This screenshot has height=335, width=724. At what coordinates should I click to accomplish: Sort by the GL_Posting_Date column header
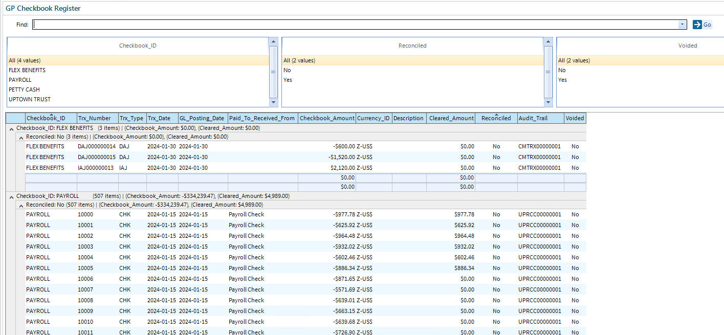coord(203,118)
